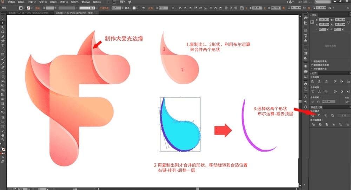
Task: Align right edges in Align panel
Action: click(x=326, y=82)
